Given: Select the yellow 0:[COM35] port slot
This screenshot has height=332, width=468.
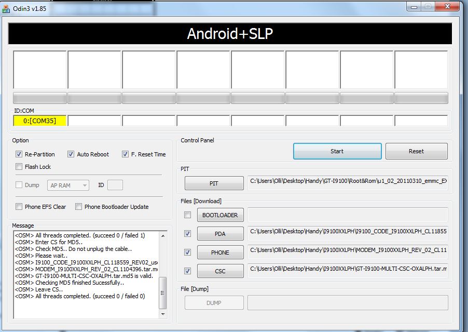Looking at the screenshot, I should tap(40, 121).
